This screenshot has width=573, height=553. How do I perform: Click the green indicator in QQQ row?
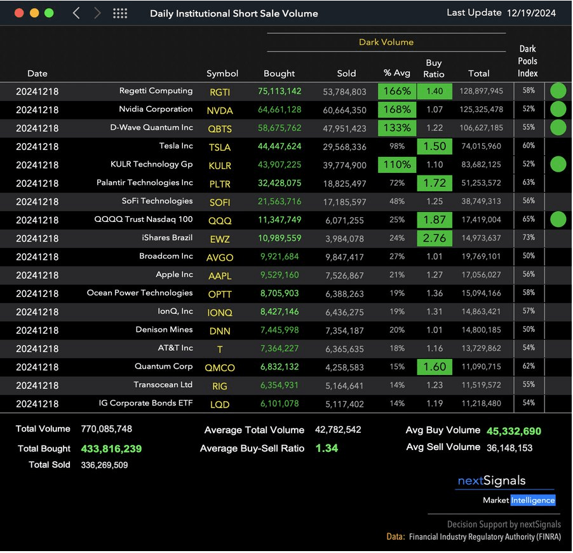pyautogui.click(x=558, y=220)
